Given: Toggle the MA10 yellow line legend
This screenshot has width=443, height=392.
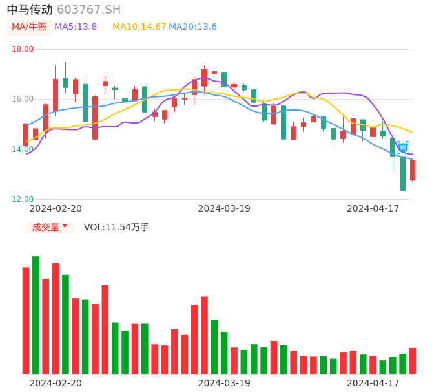Looking at the screenshot, I should [139, 27].
